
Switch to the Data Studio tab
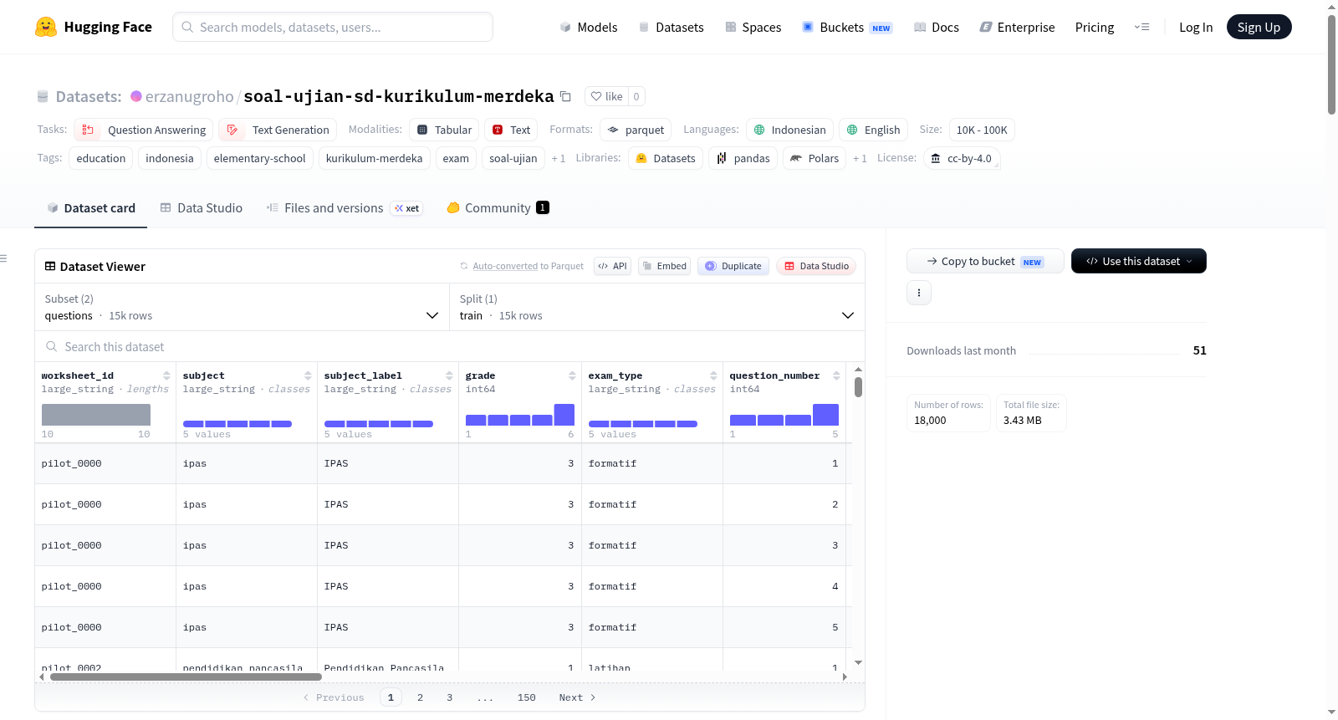coord(201,207)
